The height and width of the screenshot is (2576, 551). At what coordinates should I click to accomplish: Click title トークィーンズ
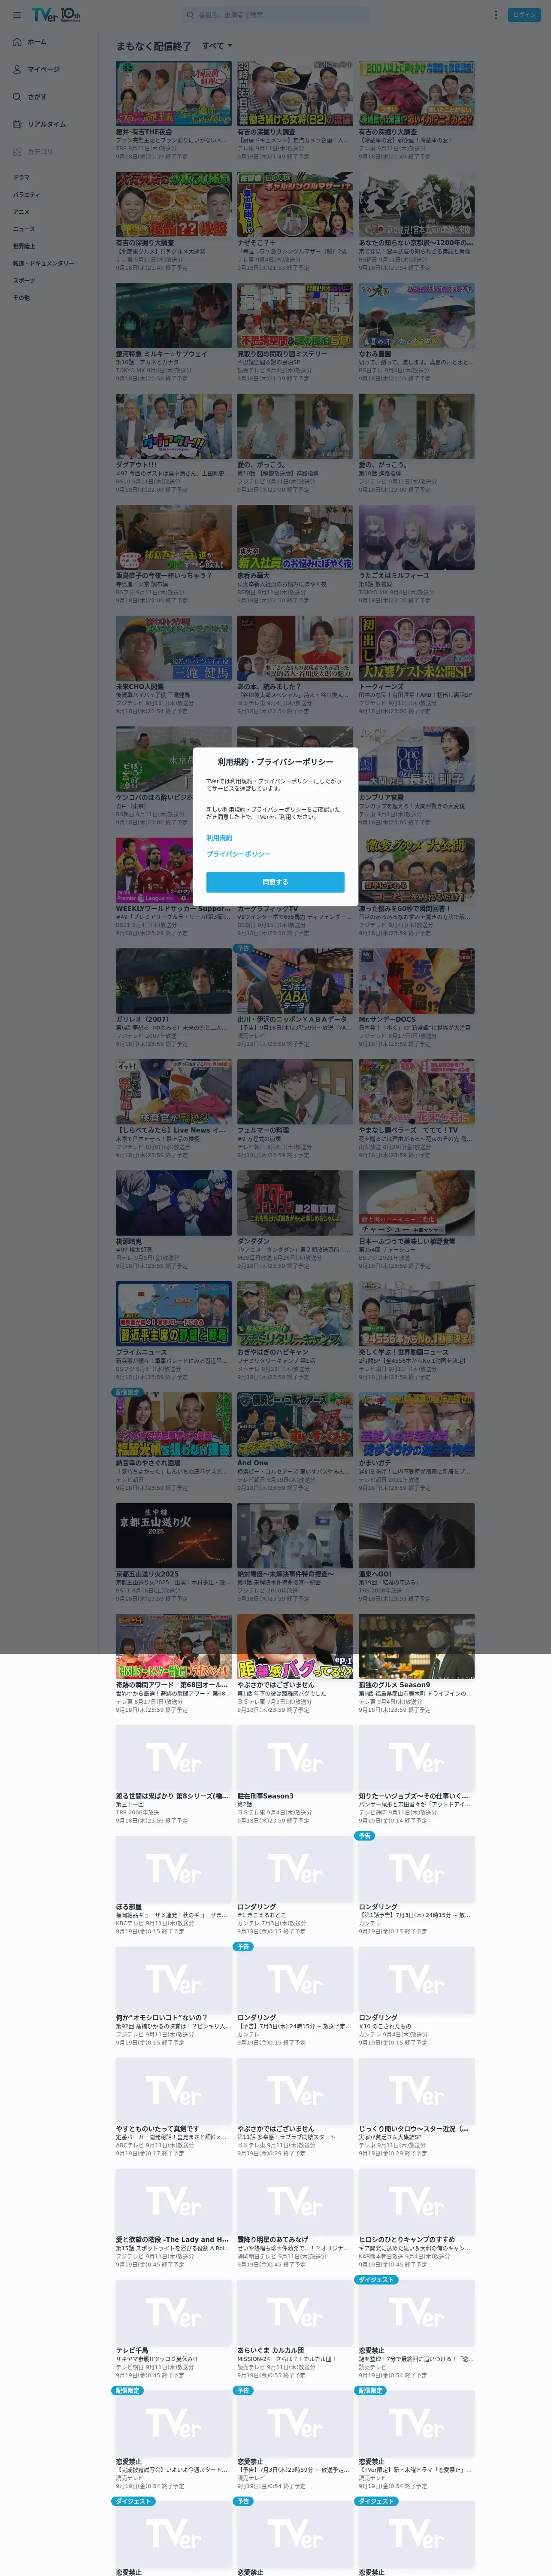tap(381, 686)
